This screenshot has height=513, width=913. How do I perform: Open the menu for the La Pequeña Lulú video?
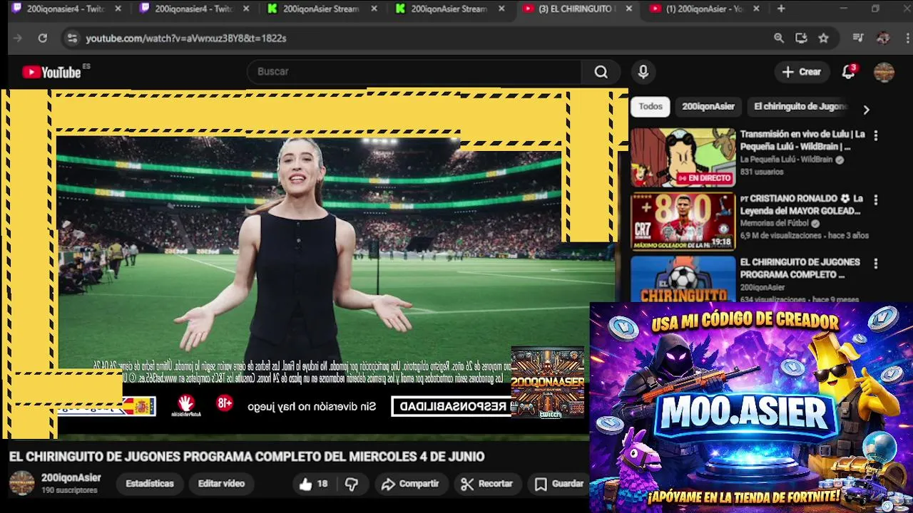point(876,135)
